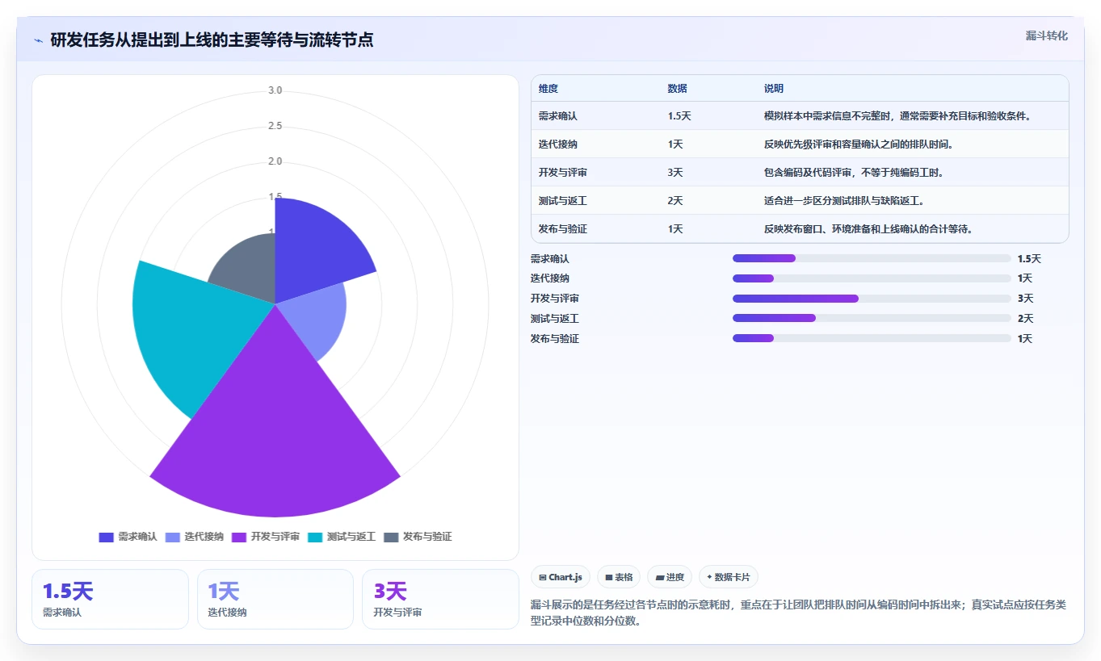Toggle 迭代接纳 legend color box
Image resolution: width=1101 pixels, height=661 pixels.
pyautogui.click(x=172, y=538)
